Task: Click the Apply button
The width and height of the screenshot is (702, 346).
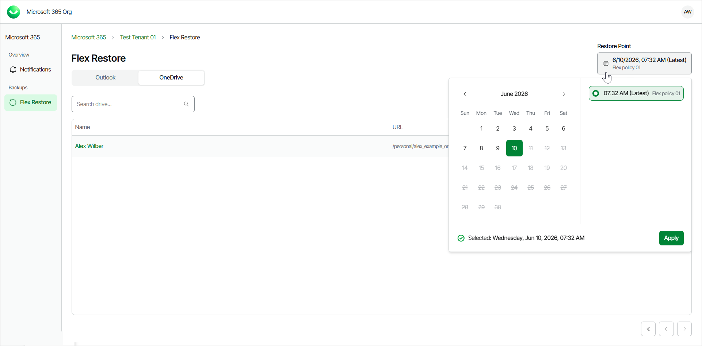Action: click(x=671, y=238)
